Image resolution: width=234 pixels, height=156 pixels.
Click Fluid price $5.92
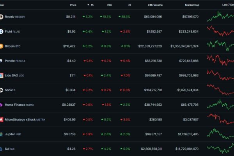pyautogui.click(x=71, y=32)
